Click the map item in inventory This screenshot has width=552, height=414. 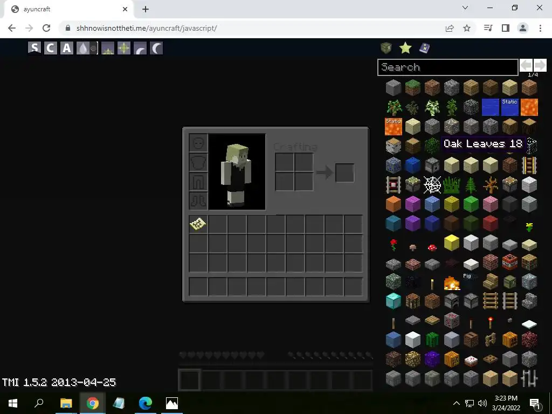click(x=198, y=224)
